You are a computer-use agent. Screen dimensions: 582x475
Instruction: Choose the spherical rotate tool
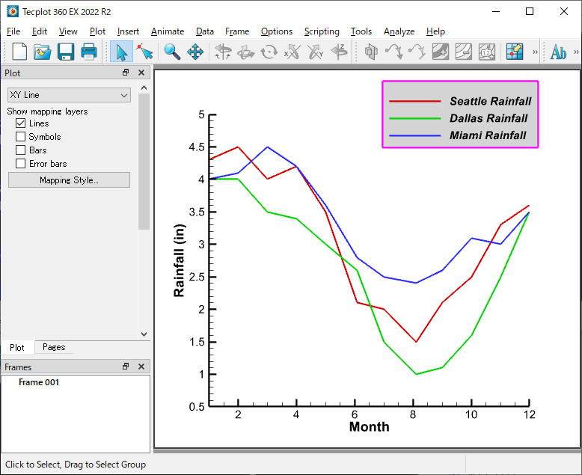pyautogui.click(x=223, y=52)
